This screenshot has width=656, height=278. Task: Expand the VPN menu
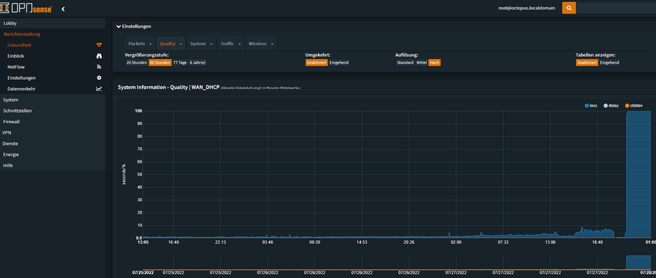pos(53,132)
